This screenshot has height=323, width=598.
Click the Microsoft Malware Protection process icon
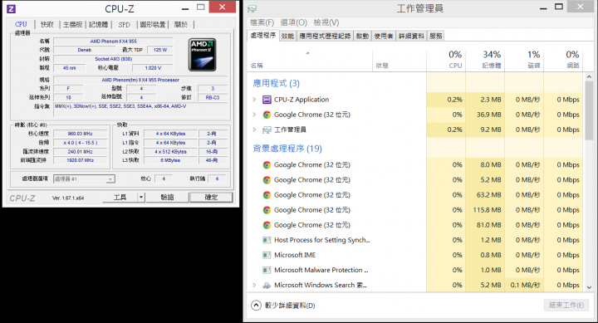(x=267, y=270)
